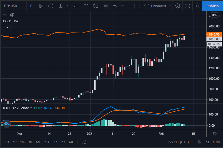Set the range to 1M
The height and width of the screenshot is (148, 223).
pos(22,142)
